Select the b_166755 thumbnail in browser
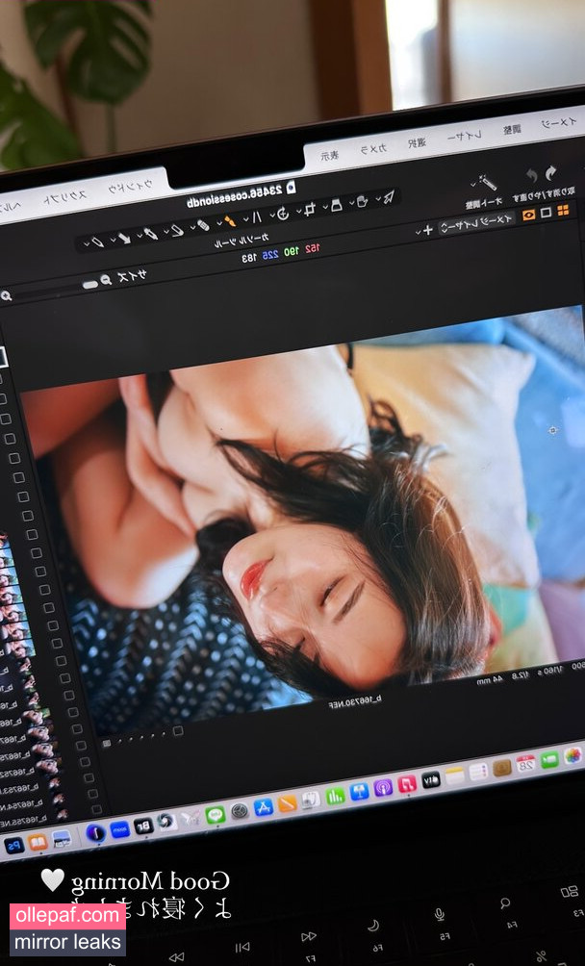585x966 pixels. pyautogui.click(x=63, y=814)
